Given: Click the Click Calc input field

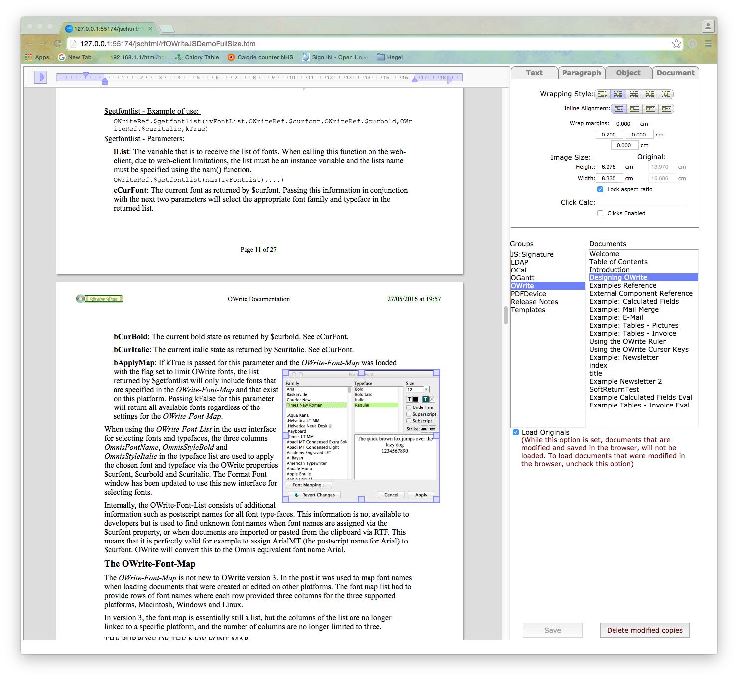Looking at the screenshot, I should 642,202.
